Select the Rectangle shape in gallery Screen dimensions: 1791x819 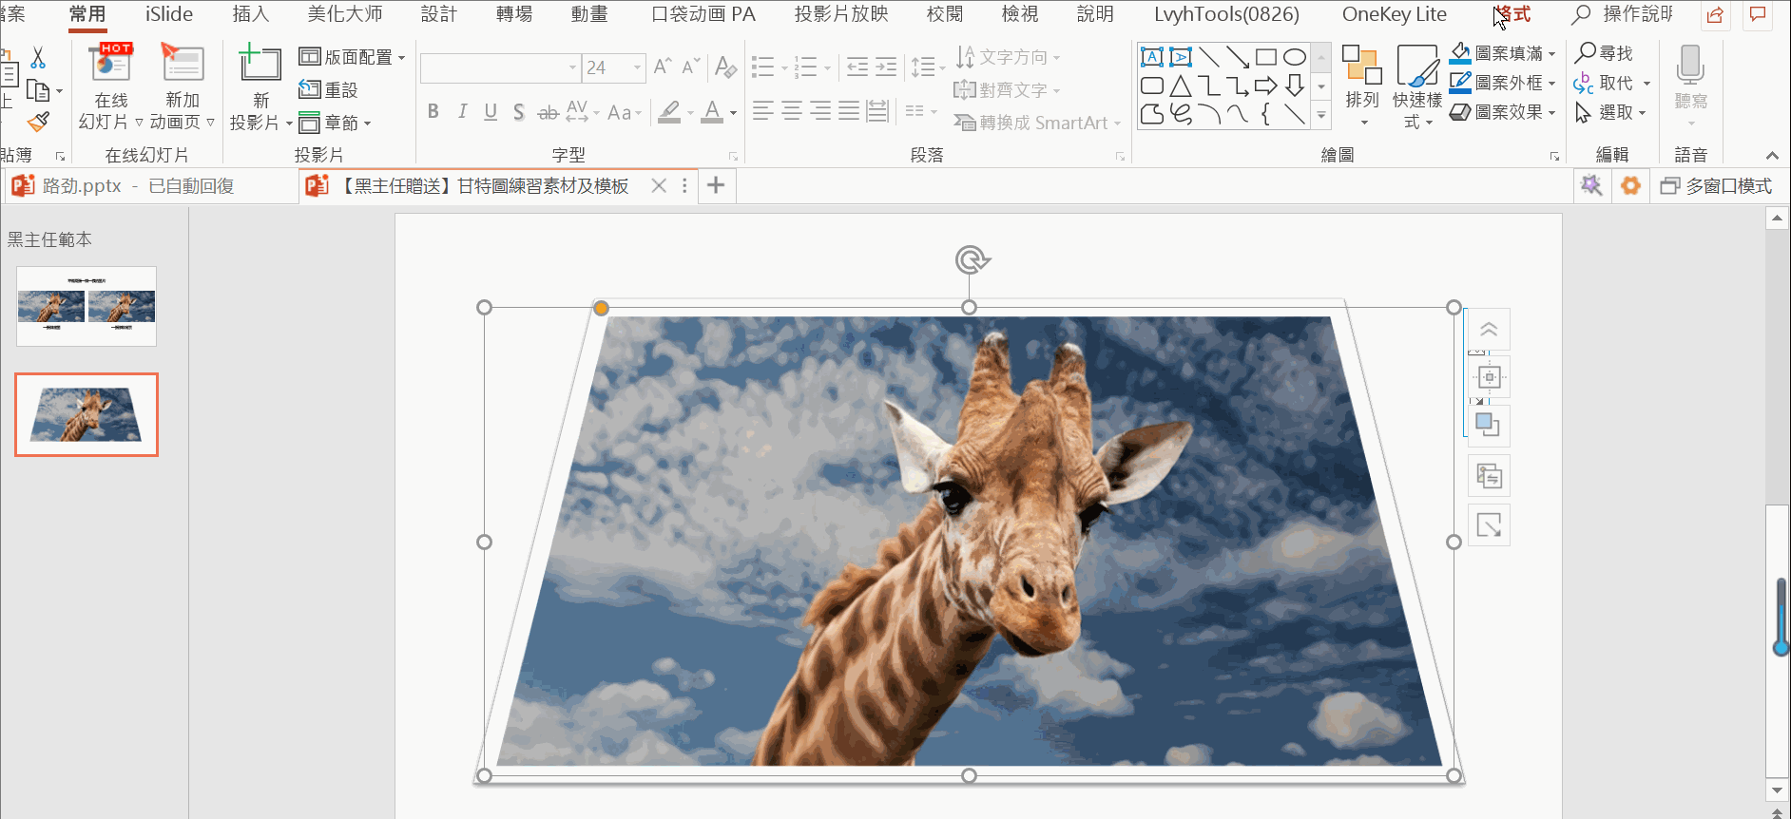pyautogui.click(x=1266, y=57)
